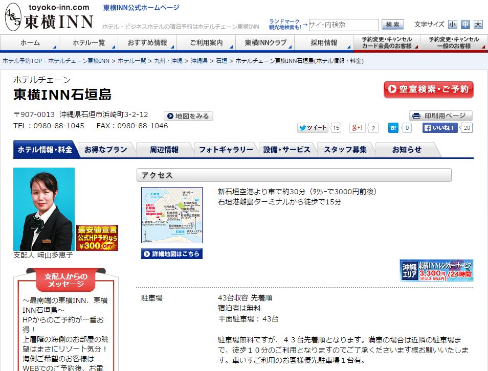Image resolution: width=488 pixels, height=371 pixels.
Task: Click the Twitter ツイート button
Action: 313,128
